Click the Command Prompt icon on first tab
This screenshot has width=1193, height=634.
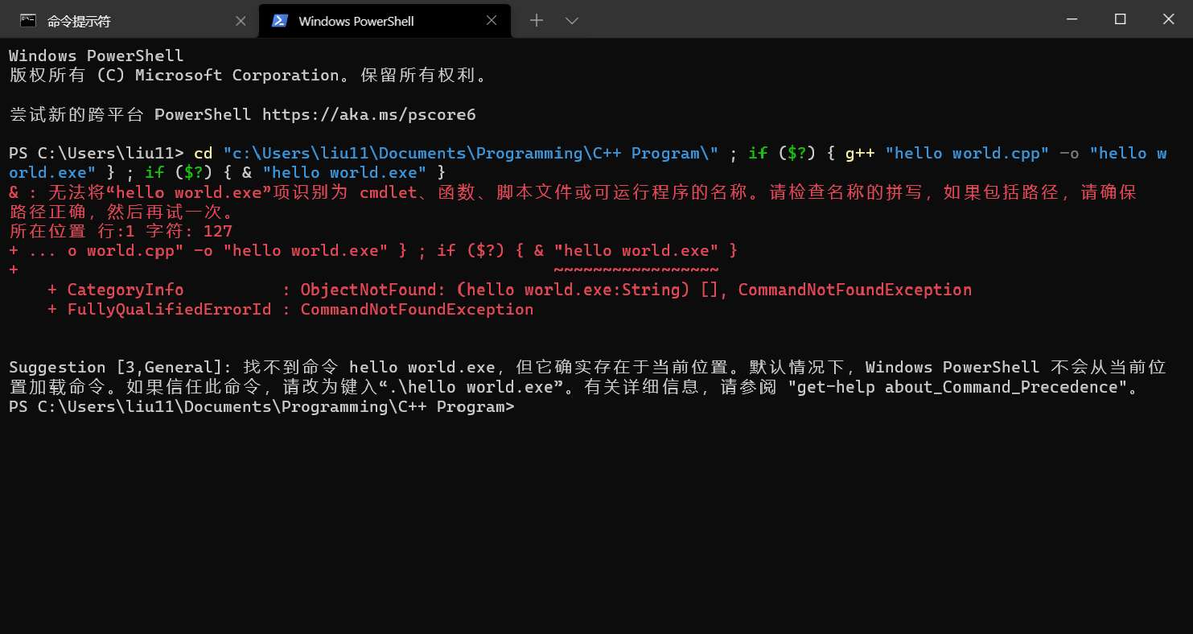(x=28, y=21)
